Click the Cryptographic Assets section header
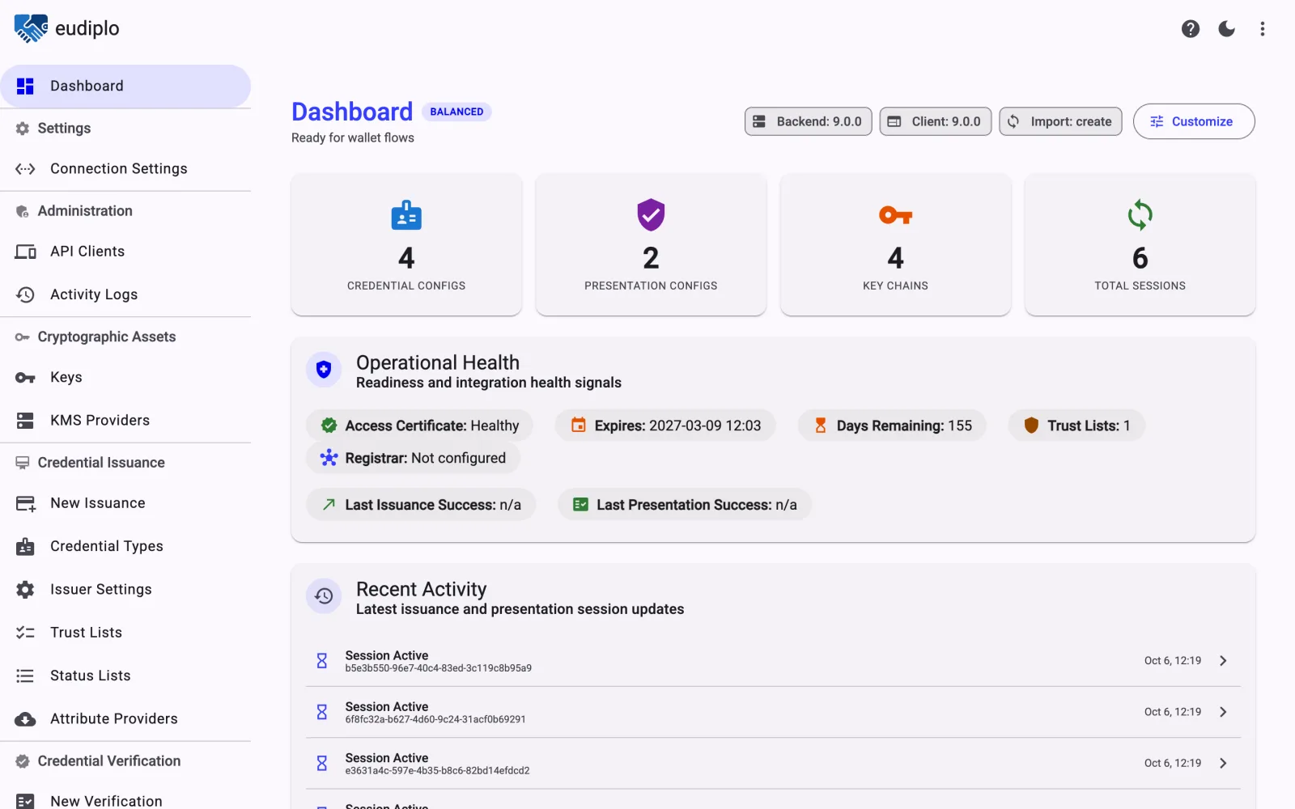 107,337
